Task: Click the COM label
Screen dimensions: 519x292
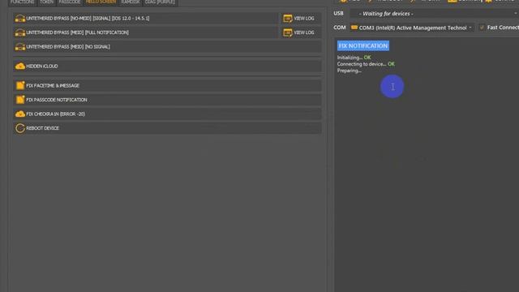Action: pyautogui.click(x=340, y=28)
